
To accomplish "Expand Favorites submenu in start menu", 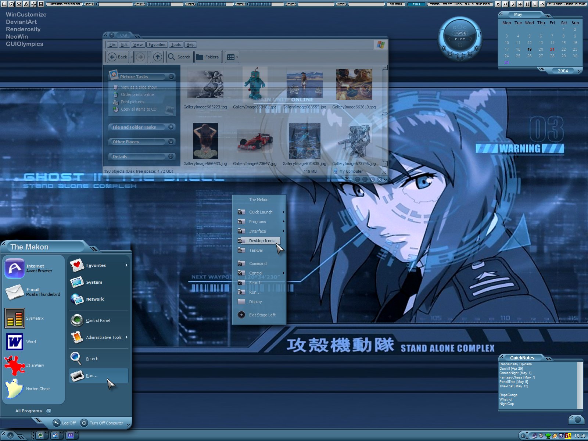I will click(x=98, y=265).
